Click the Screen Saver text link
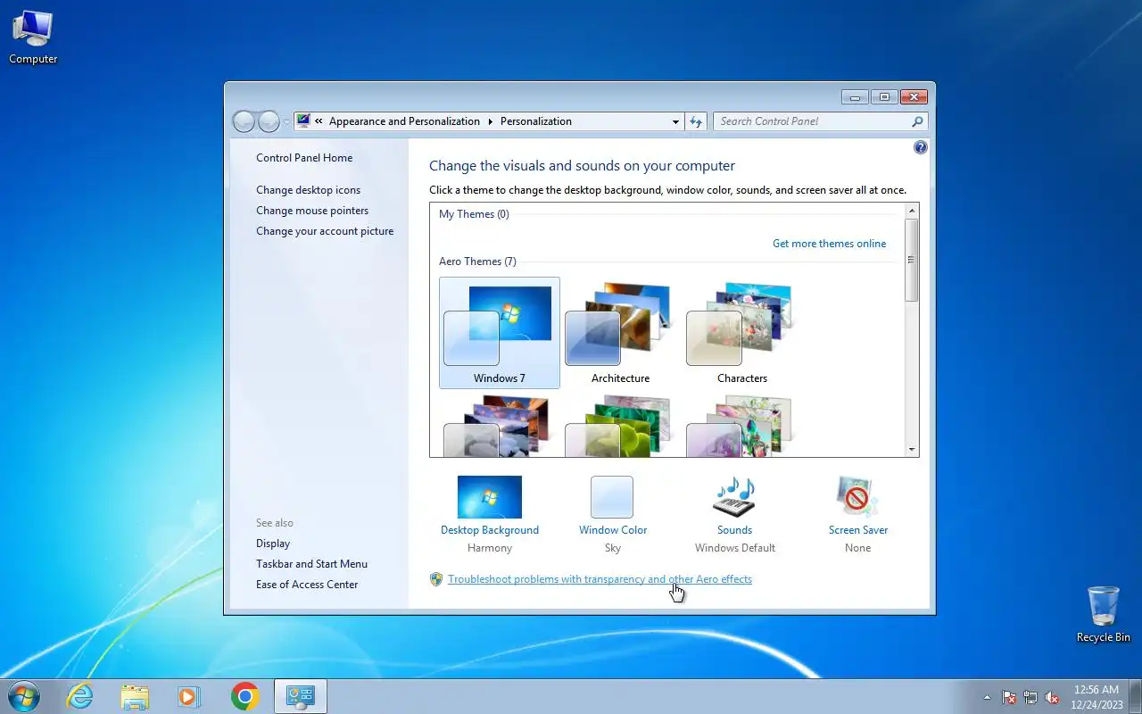1142x714 pixels. pos(858,530)
